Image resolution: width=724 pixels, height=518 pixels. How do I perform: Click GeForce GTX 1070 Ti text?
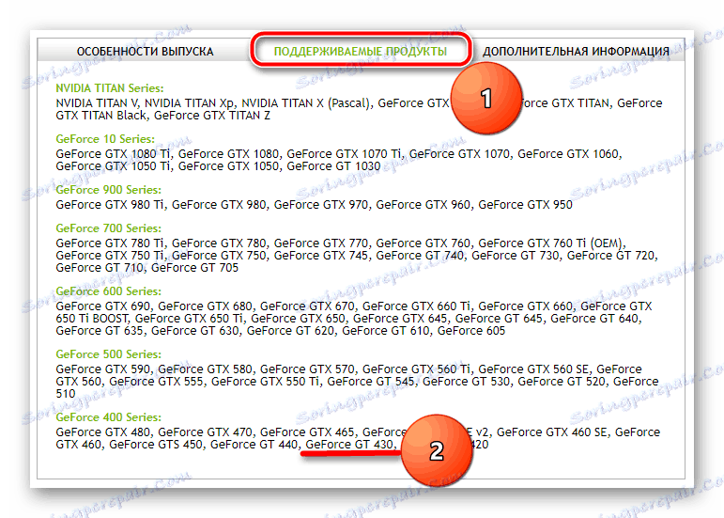(x=344, y=154)
